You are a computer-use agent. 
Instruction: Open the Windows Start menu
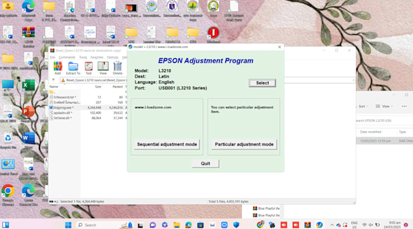coord(68,225)
